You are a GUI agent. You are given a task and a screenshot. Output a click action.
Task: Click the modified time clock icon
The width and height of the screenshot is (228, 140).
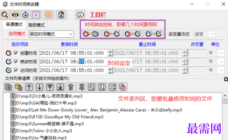click(x=8, y=62)
